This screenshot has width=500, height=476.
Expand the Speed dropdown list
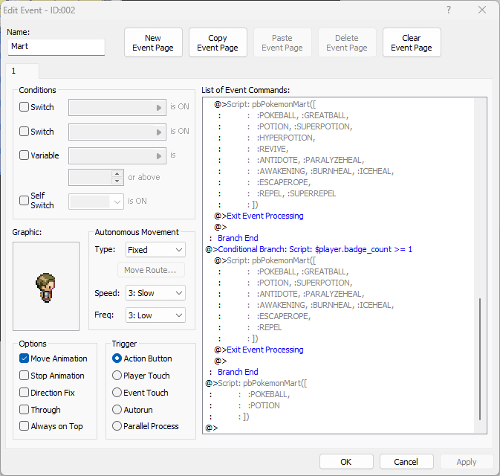[155, 293]
